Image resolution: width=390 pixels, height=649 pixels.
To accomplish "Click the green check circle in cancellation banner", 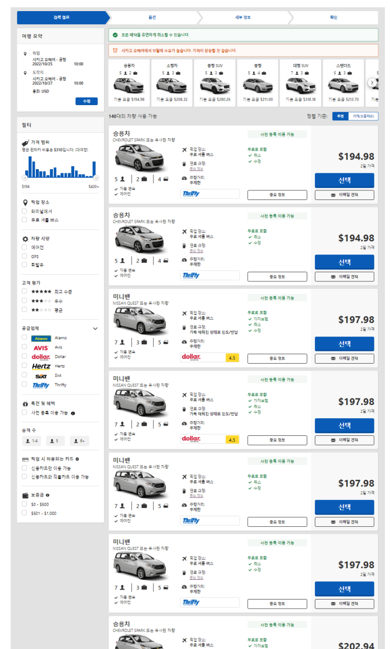I will point(116,35).
